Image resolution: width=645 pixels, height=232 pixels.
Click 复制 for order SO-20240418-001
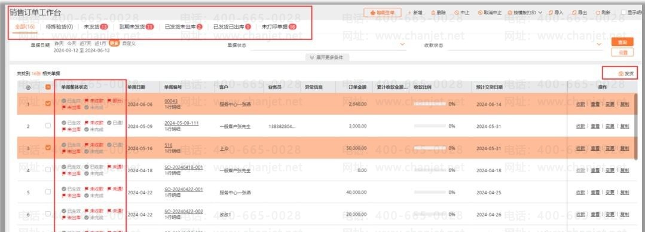pyautogui.click(x=625, y=170)
